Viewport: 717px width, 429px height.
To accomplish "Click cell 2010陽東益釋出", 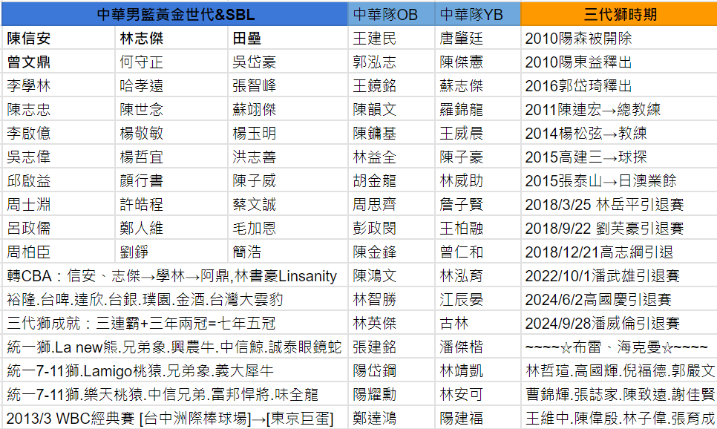I will [x=619, y=62].
